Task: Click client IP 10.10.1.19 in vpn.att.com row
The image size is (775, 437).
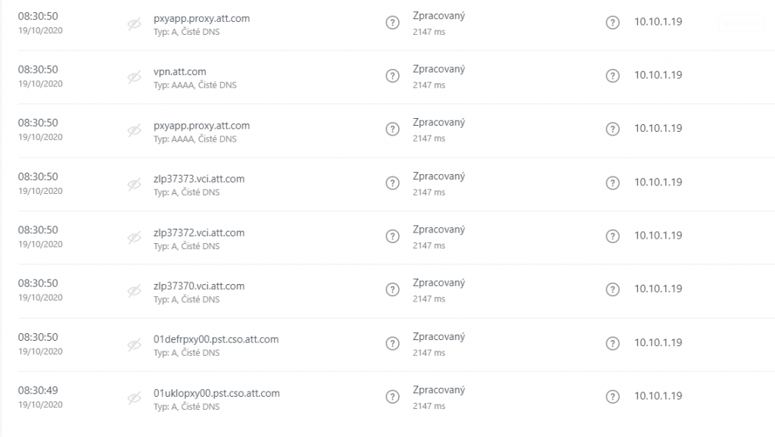Action: point(658,75)
